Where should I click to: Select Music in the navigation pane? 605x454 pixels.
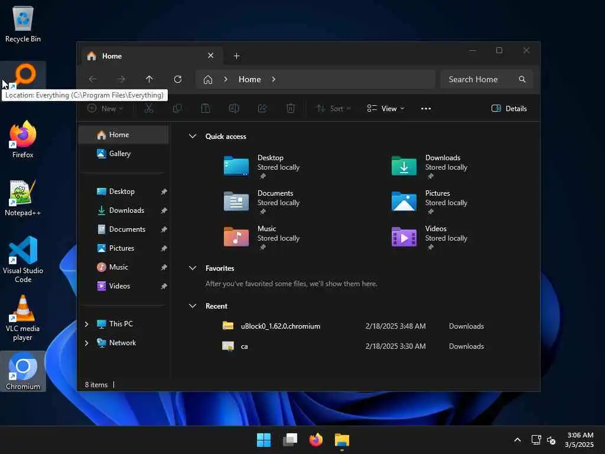118,267
